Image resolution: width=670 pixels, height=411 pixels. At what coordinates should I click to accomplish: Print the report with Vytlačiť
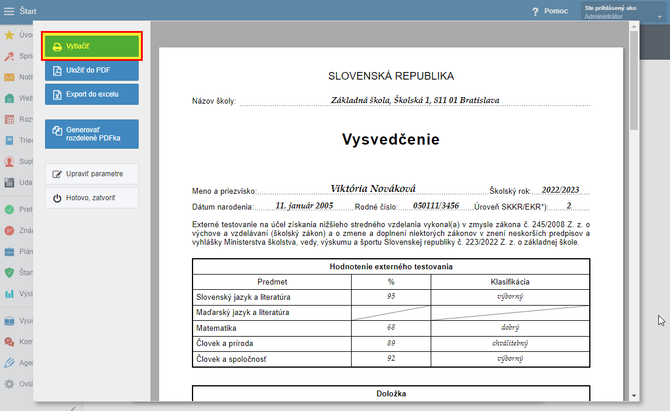pyautogui.click(x=92, y=46)
